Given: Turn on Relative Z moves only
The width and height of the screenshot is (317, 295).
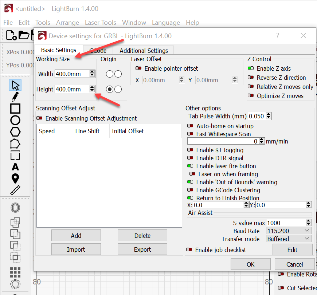Looking at the screenshot, I should click(x=251, y=86).
